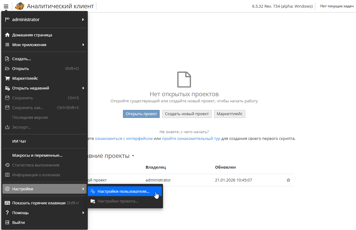Click the Аналитический клиент logo icon
The image size is (356, 230).
(19, 6)
